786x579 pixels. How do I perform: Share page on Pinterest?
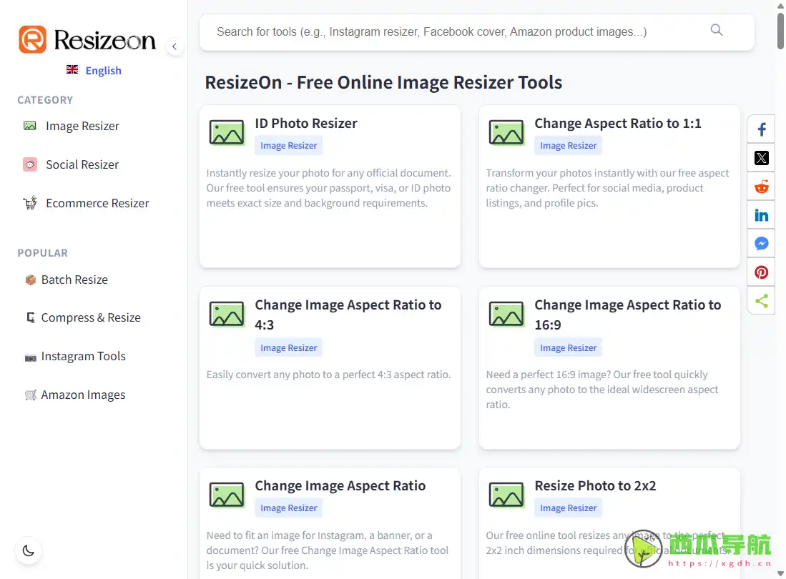(762, 272)
